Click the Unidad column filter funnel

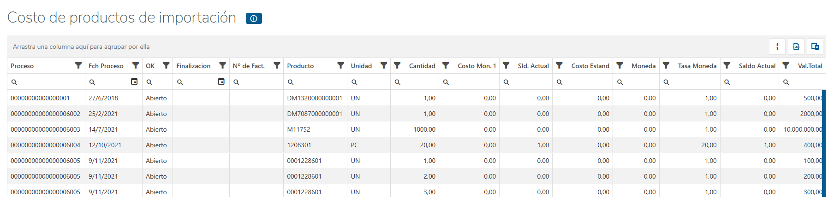[383, 65]
